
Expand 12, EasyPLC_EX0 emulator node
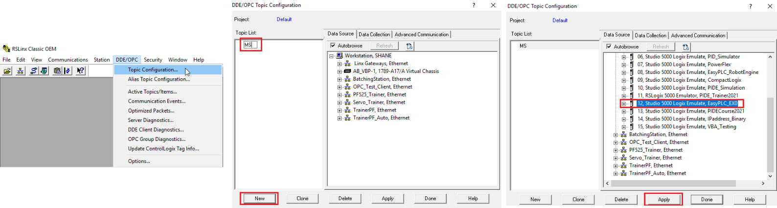pyautogui.click(x=624, y=104)
